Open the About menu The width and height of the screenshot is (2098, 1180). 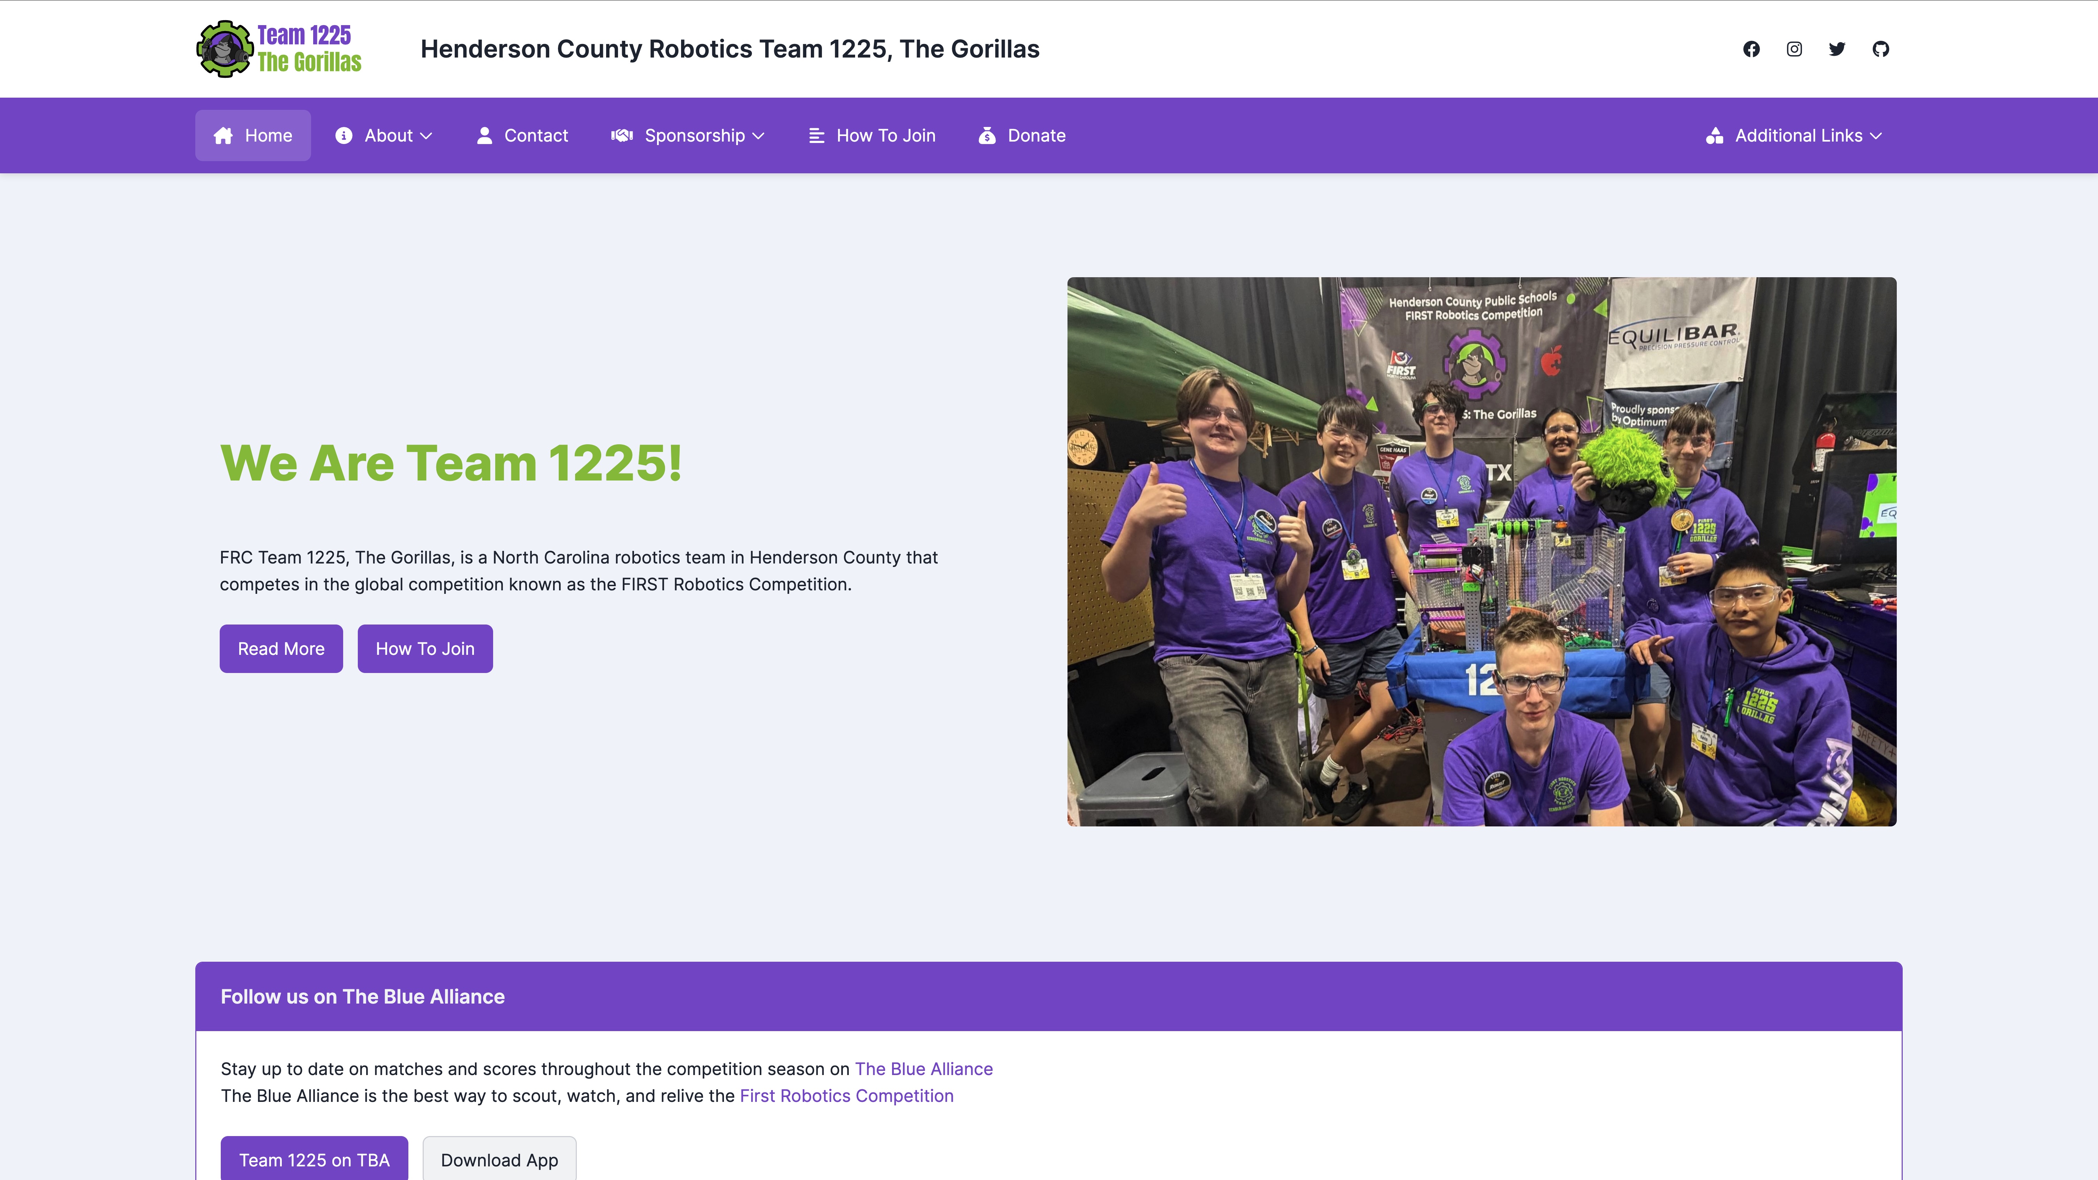(x=384, y=135)
